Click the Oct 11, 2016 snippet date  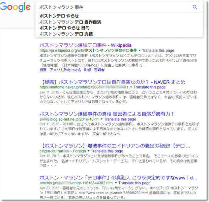[49, 124]
